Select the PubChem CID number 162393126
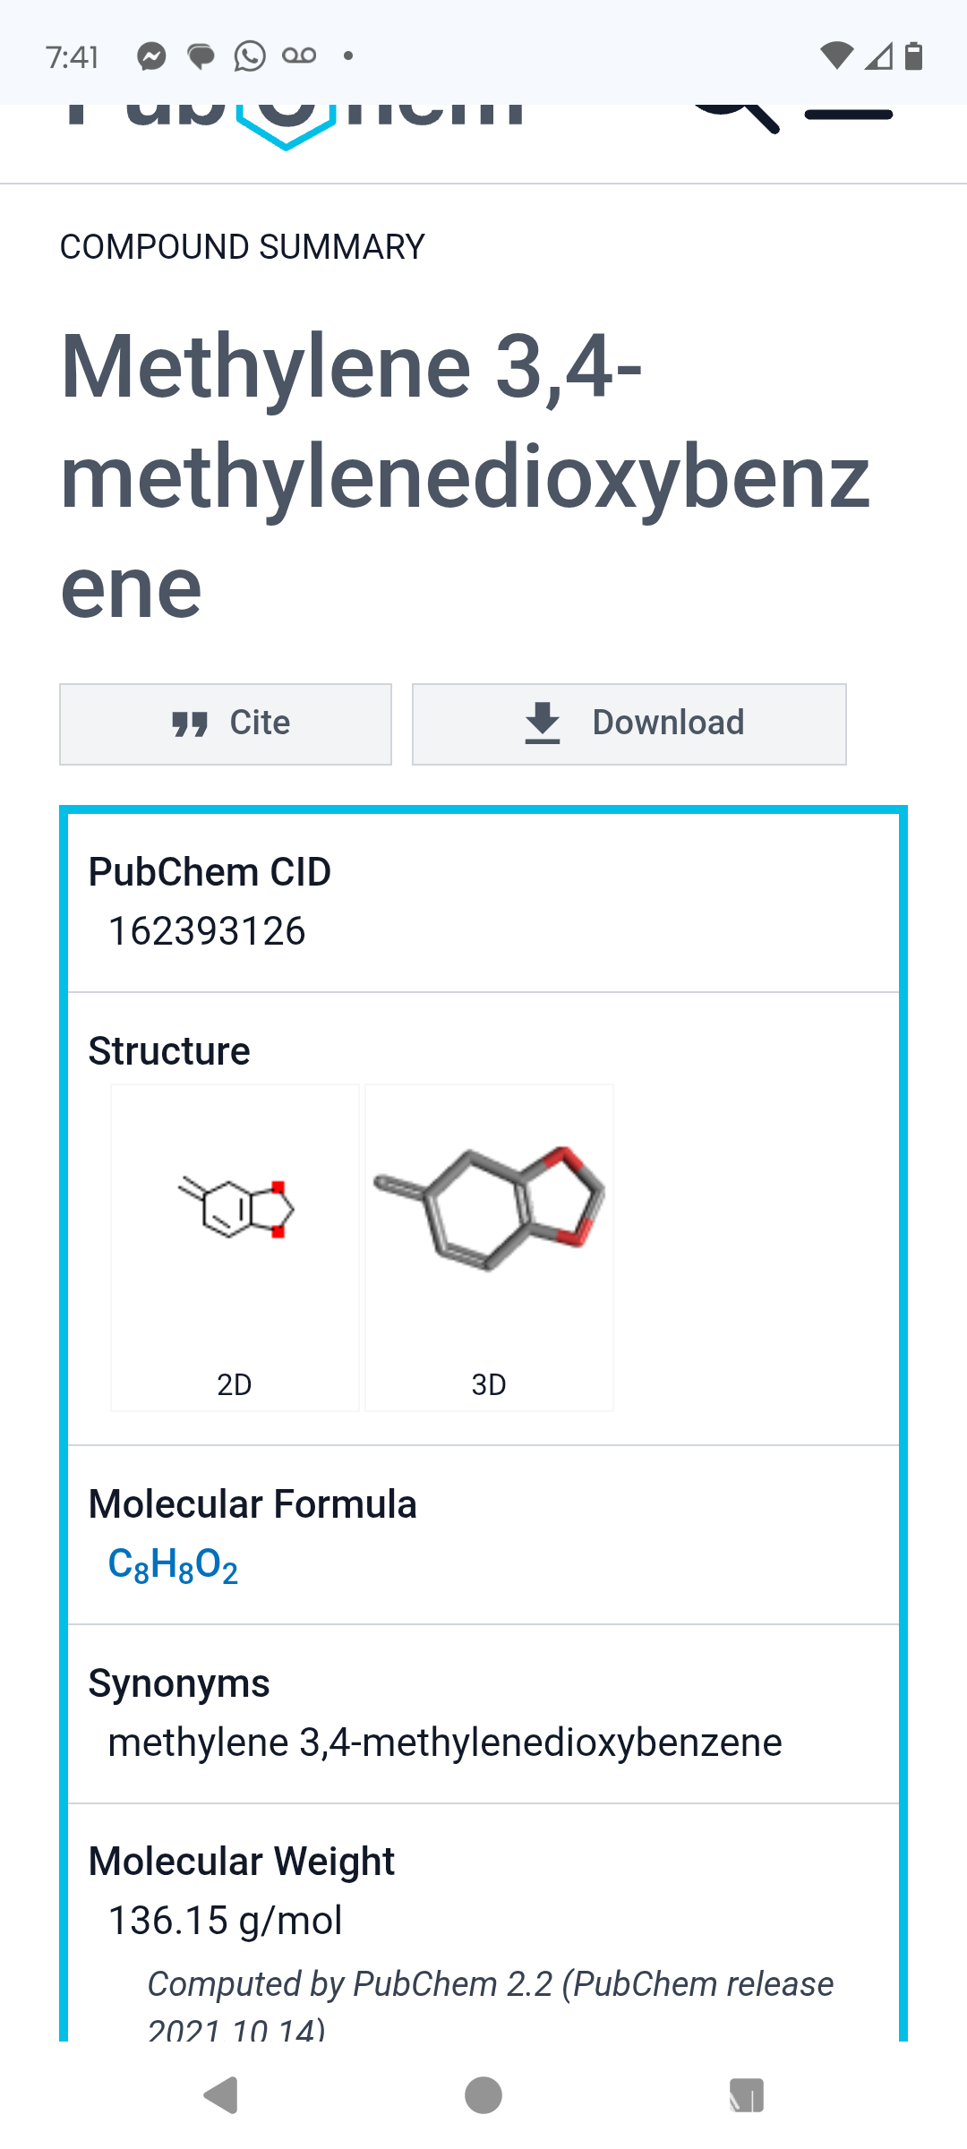This screenshot has width=967, height=2149. (x=207, y=931)
